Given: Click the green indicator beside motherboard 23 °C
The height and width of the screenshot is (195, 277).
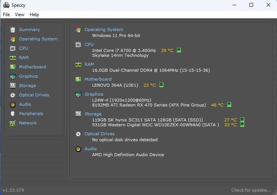Looking at the screenshot, I should (x=161, y=85).
